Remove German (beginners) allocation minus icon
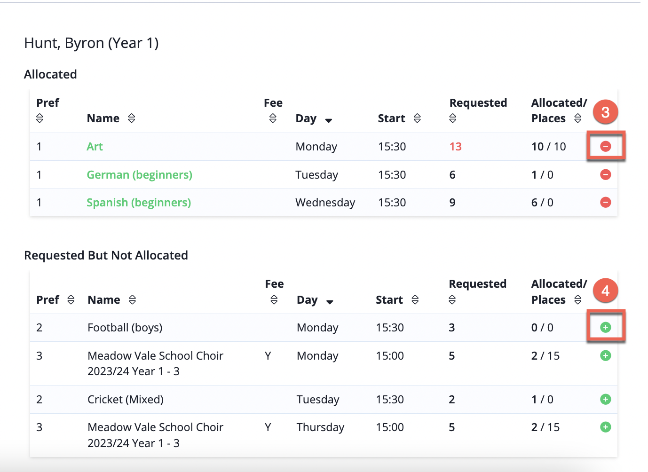Screen dimensions: 648x472 tap(606, 174)
